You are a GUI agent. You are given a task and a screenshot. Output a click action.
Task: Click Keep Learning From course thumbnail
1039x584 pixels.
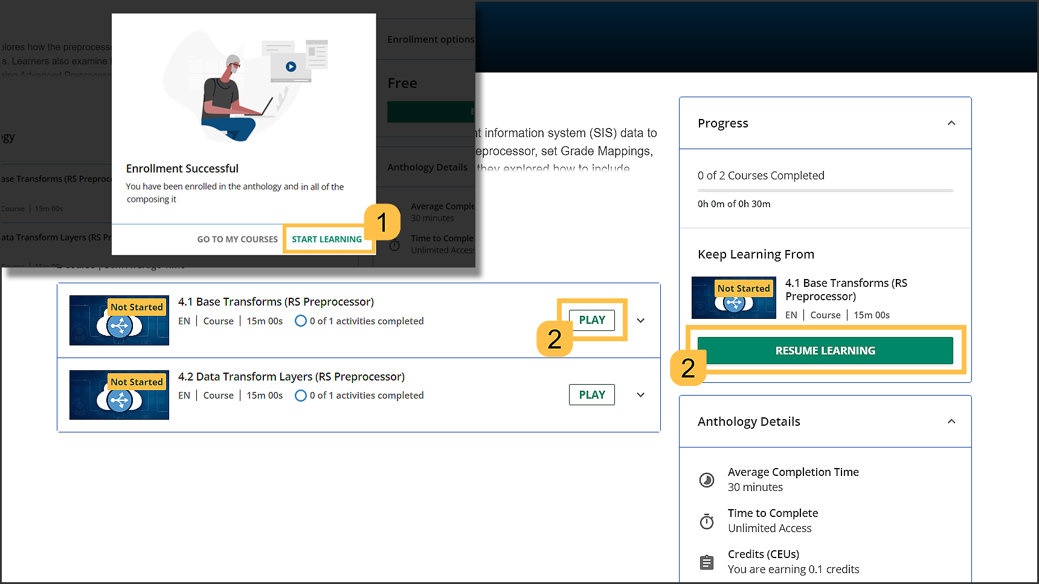[x=733, y=298]
